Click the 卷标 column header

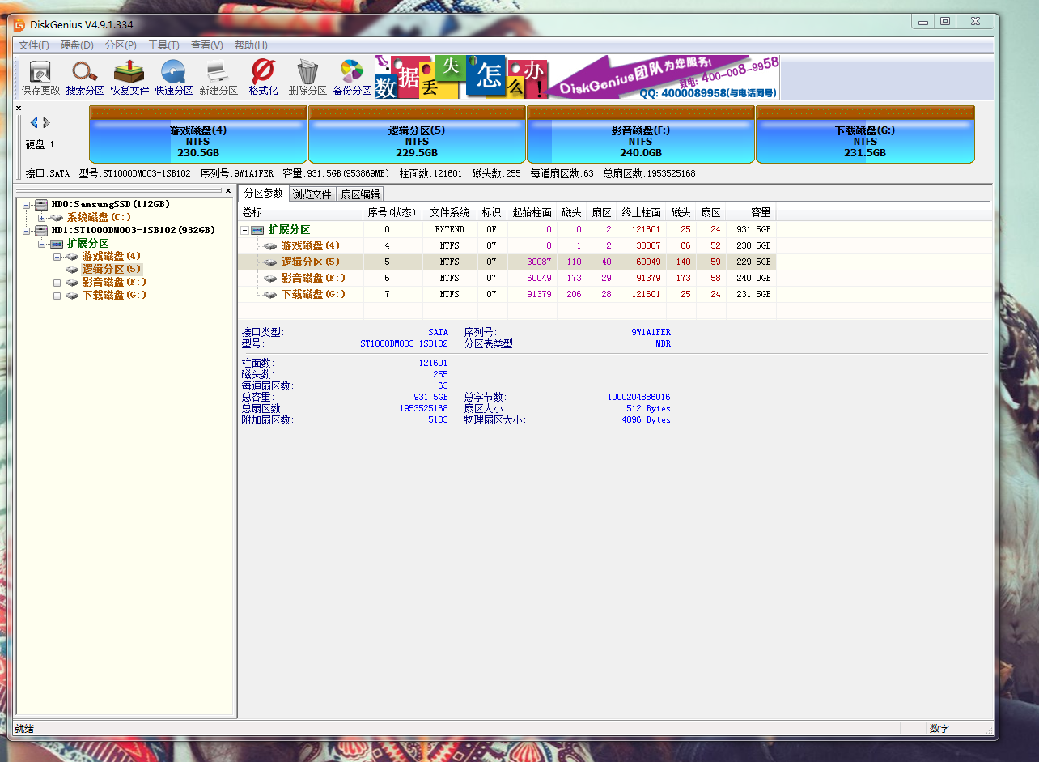click(x=300, y=212)
